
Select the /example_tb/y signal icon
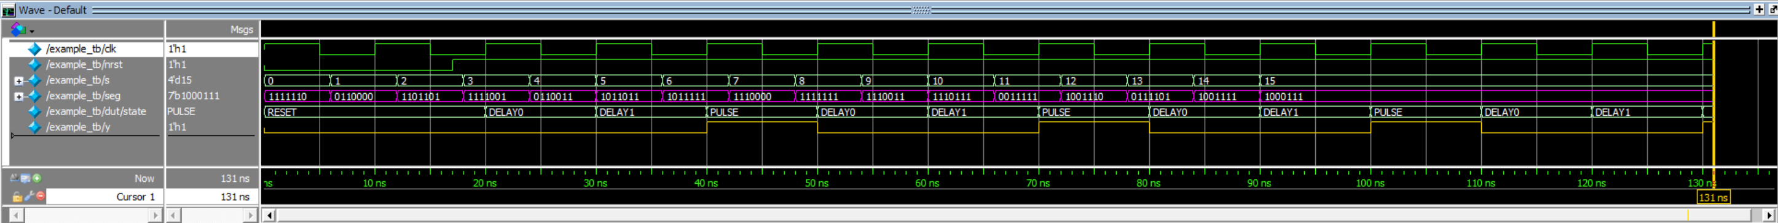(34, 127)
